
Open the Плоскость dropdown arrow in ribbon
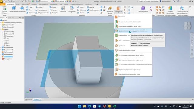pos(119,13)
